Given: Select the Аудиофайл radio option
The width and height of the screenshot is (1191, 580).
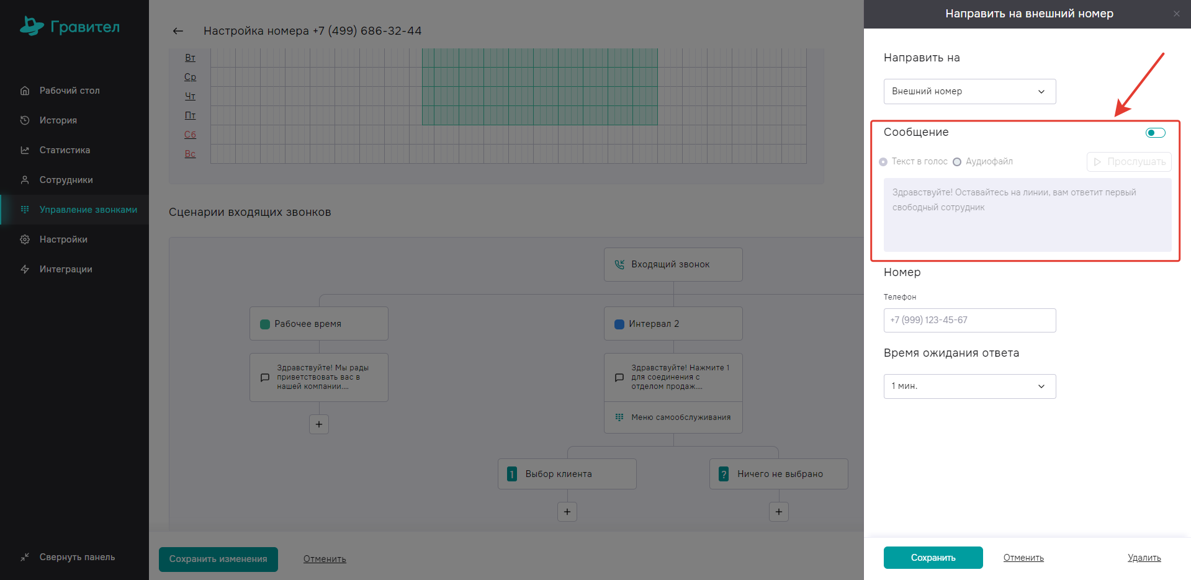Looking at the screenshot, I should coord(957,162).
